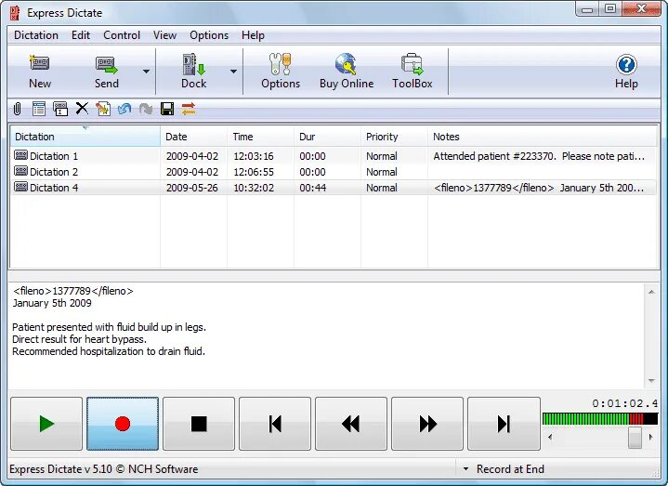Click the Rewind double-arrow button

[351, 424]
